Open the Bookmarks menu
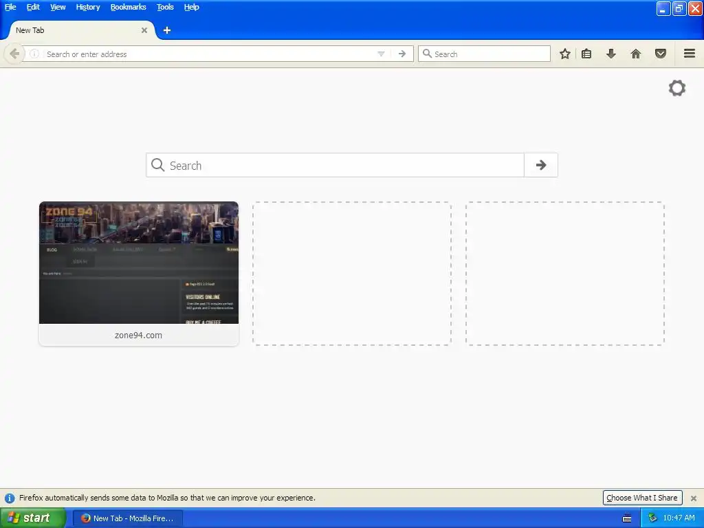 pos(129,7)
